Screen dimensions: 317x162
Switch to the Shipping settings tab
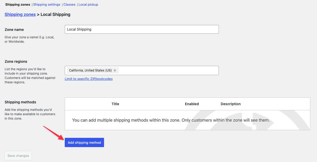click(x=47, y=5)
